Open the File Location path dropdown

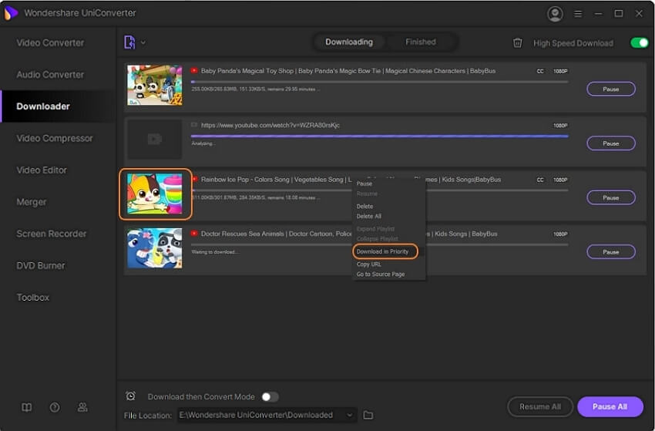(x=349, y=415)
